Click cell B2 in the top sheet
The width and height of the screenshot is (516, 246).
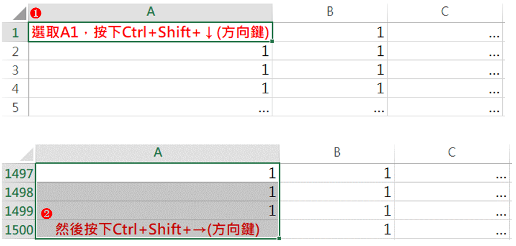pyautogui.click(x=330, y=51)
